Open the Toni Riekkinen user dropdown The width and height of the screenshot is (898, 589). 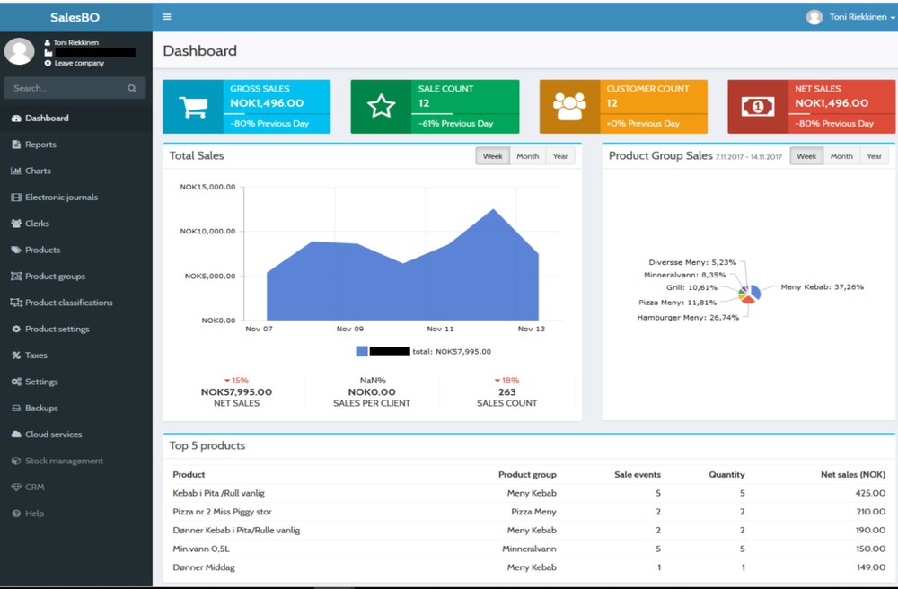pyautogui.click(x=861, y=17)
